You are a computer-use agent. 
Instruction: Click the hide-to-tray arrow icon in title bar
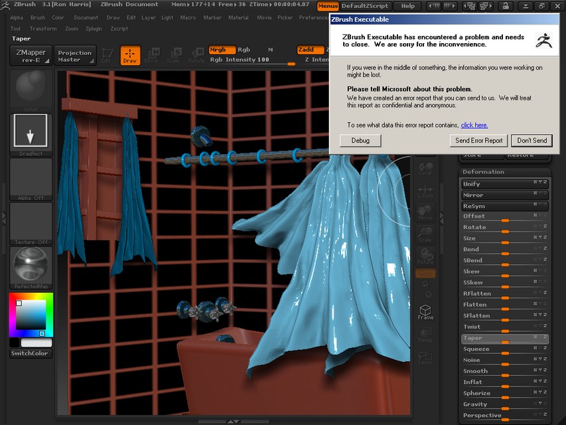coord(526,6)
